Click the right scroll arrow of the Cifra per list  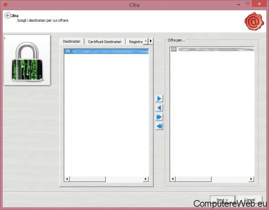point(251,179)
